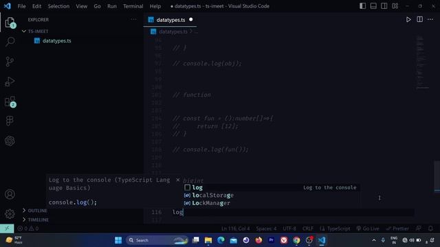Click the taskbar Search box
Image resolution: width=440 pixels, height=247 pixels.
coord(157,240)
